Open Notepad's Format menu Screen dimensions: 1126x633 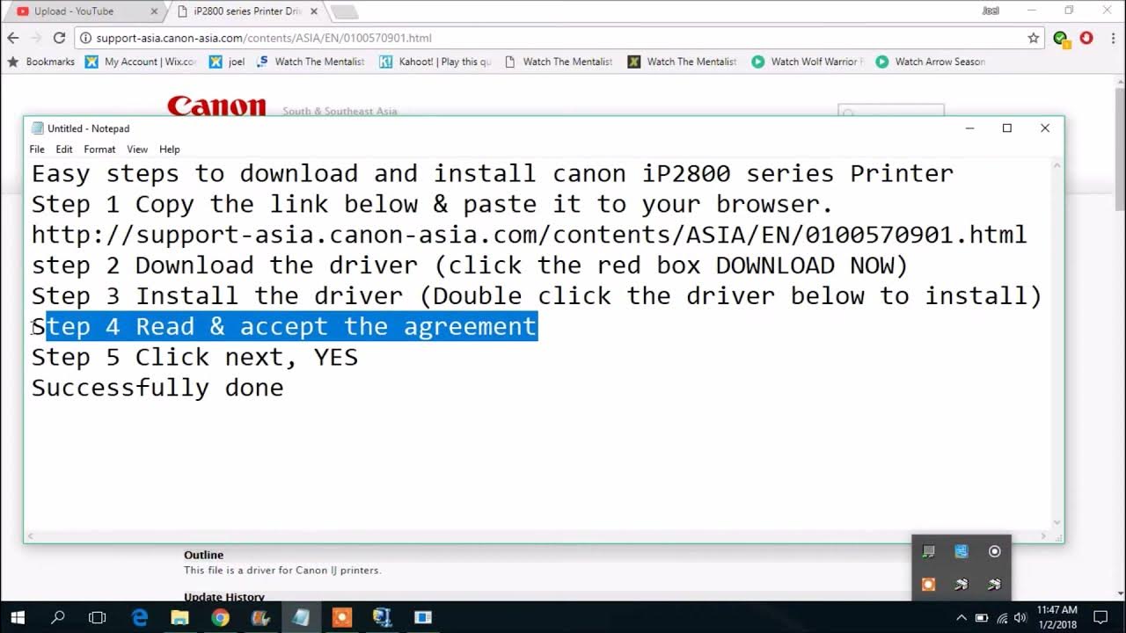point(99,149)
